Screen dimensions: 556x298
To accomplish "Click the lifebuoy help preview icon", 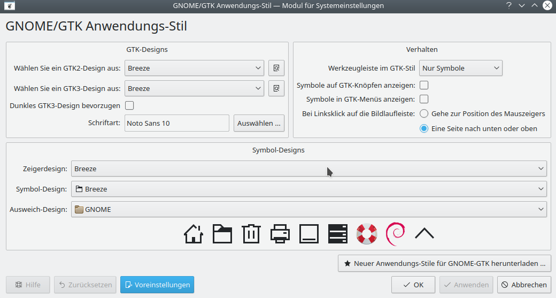I will pyautogui.click(x=367, y=234).
